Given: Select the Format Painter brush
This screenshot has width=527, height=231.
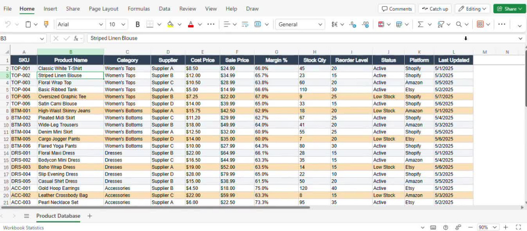Looking at the screenshot, I should (46, 24).
